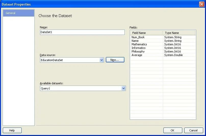Click the Field Name column header
Screen dimensions: 206x136
point(146,33)
